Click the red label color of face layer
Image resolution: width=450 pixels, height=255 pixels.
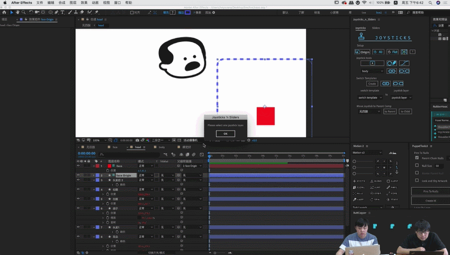coord(97,166)
